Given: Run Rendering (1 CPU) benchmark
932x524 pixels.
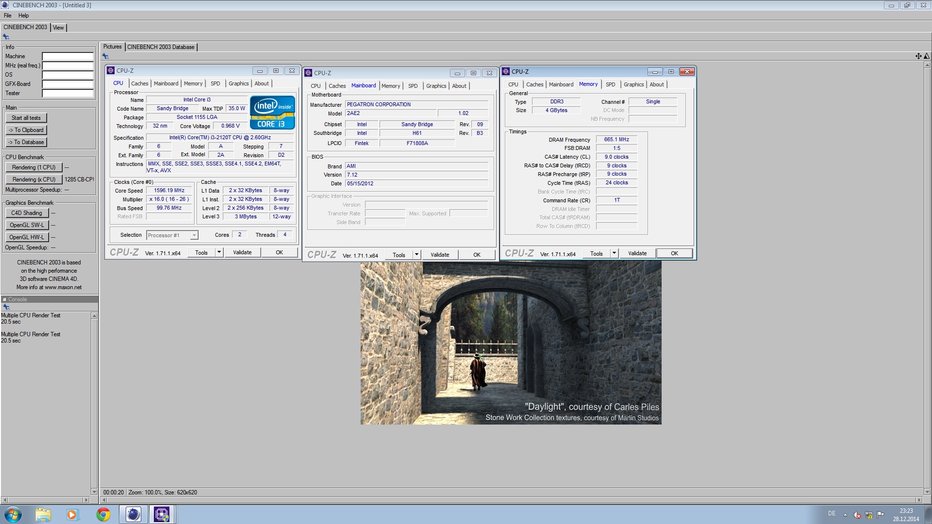Looking at the screenshot, I should [34, 167].
